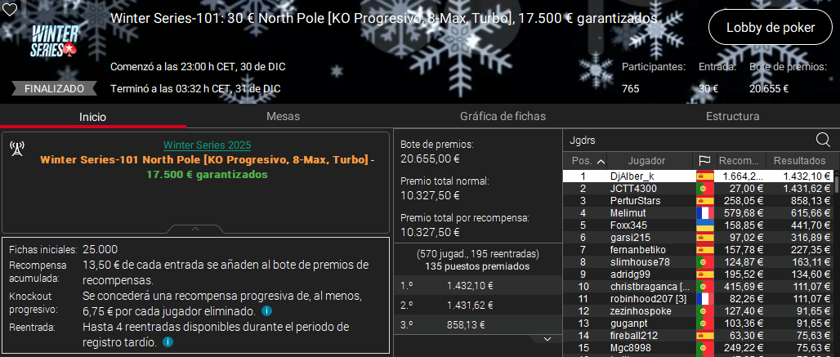Click info icon for Reentrada

[168, 342]
